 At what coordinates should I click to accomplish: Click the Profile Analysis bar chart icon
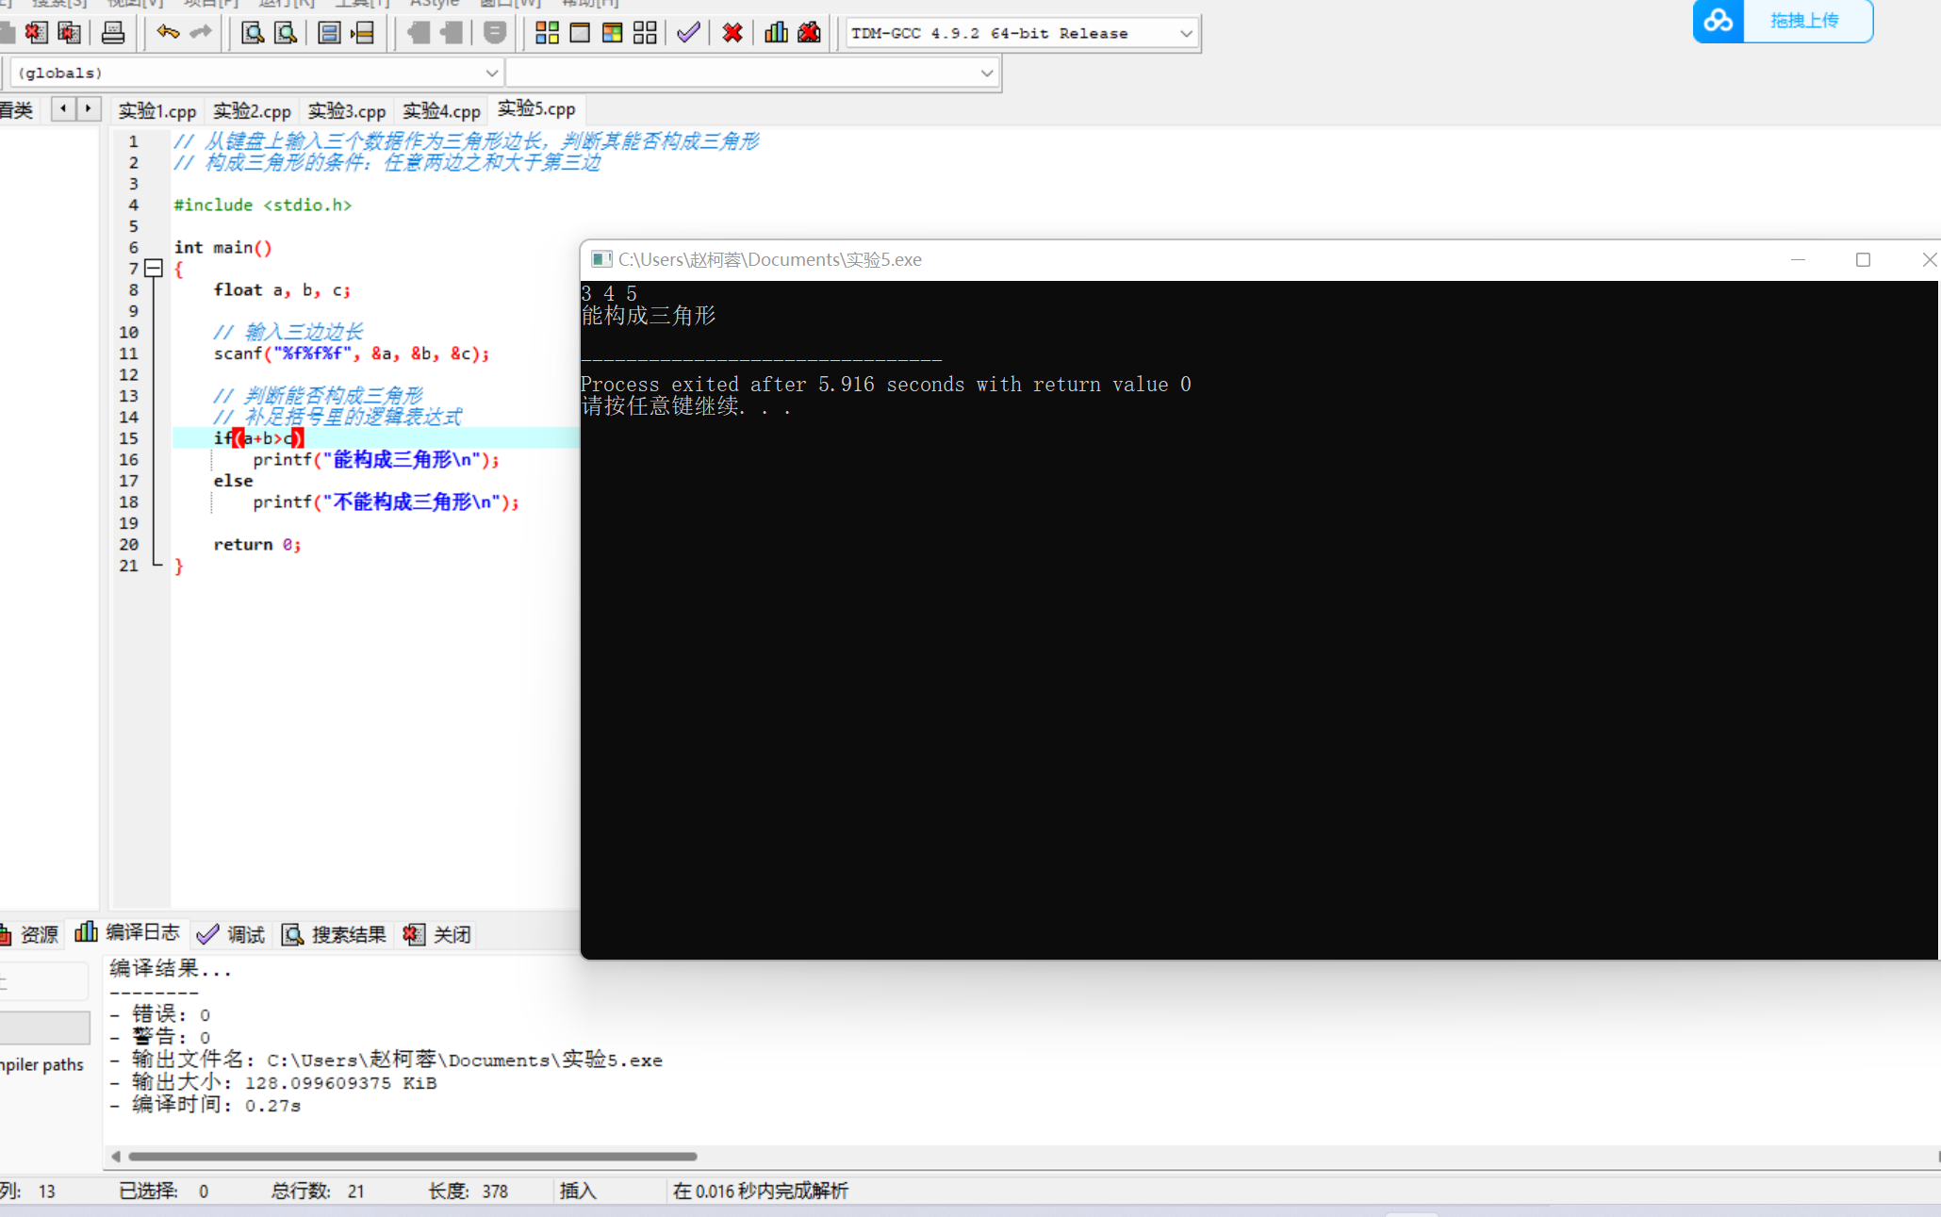tap(776, 33)
